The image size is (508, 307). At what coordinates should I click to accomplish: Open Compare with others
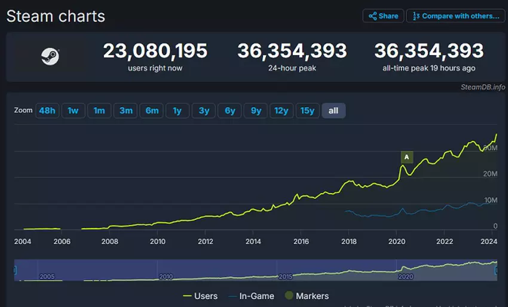455,16
